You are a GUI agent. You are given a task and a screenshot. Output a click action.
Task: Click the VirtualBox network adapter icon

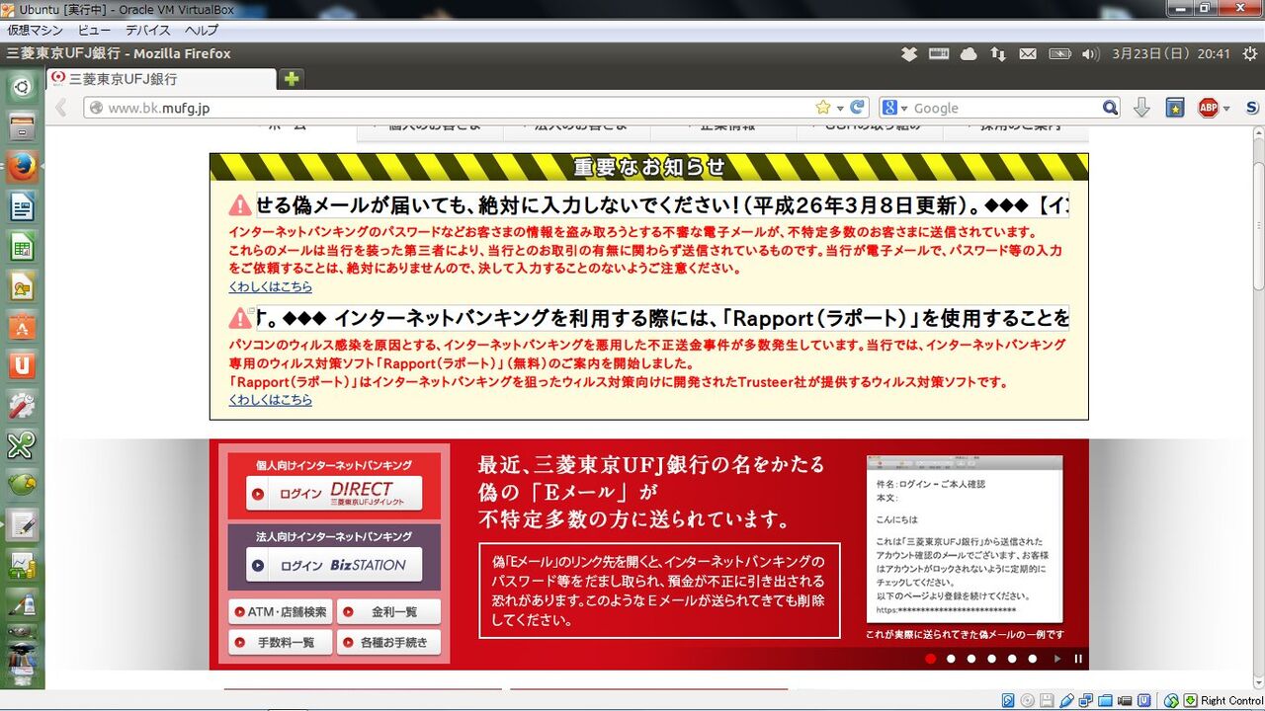coord(1085,701)
